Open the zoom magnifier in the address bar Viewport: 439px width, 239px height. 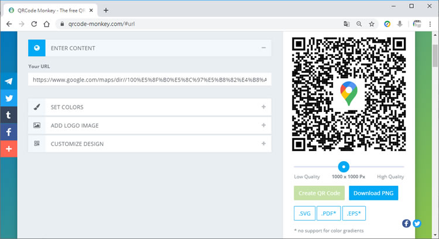(359, 24)
